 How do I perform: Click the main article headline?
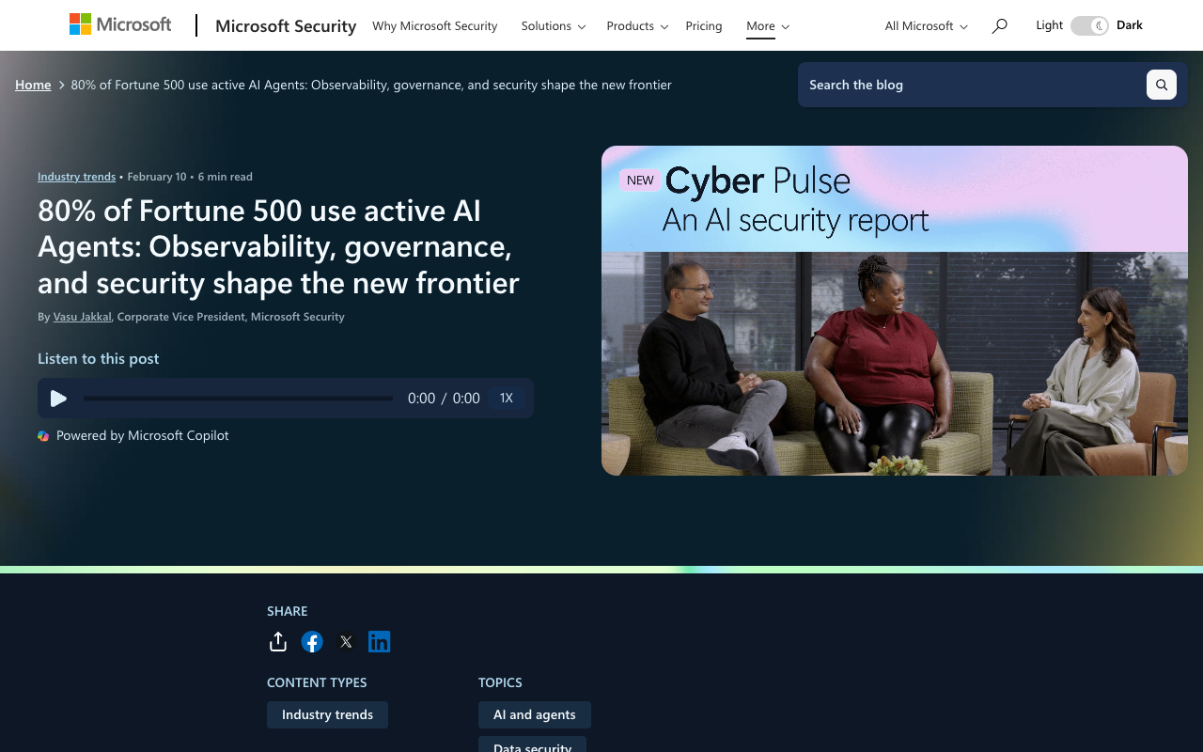278,246
